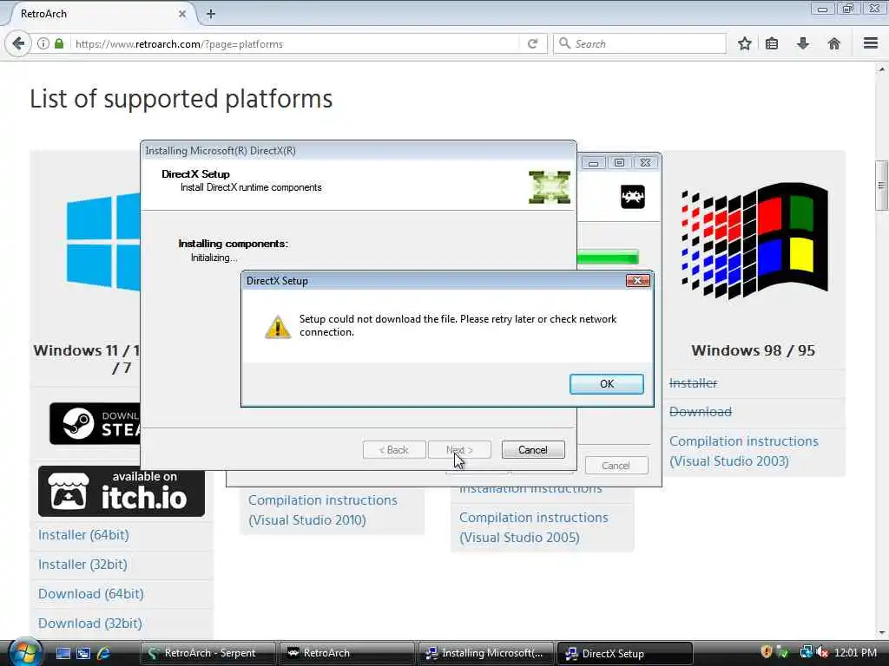
Task: Reload the page with the refresh icon
Action: [x=532, y=43]
